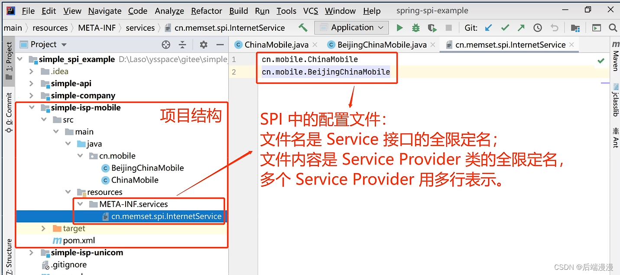Expand the .idea folder
The width and height of the screenshot is (620, 275).
click(31, 71)
